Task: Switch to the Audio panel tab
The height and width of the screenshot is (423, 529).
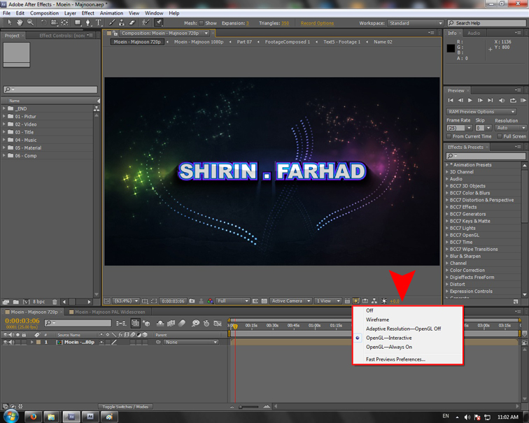Action: click(x=474, y=33)
